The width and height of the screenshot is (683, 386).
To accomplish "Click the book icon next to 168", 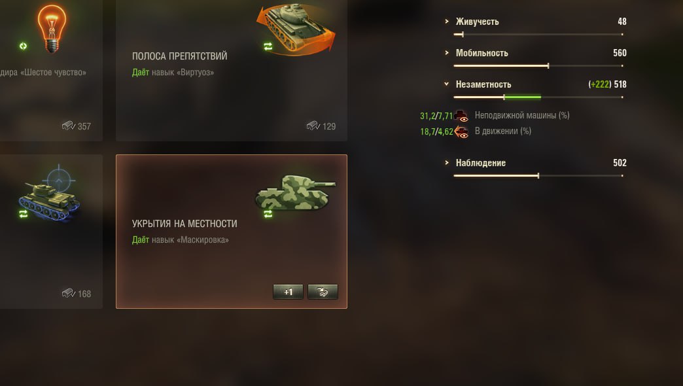I will [x=69, y=293].
